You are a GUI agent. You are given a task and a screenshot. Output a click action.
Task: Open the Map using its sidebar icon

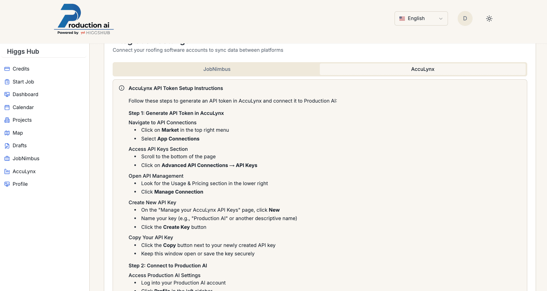(x=7, y=133)
